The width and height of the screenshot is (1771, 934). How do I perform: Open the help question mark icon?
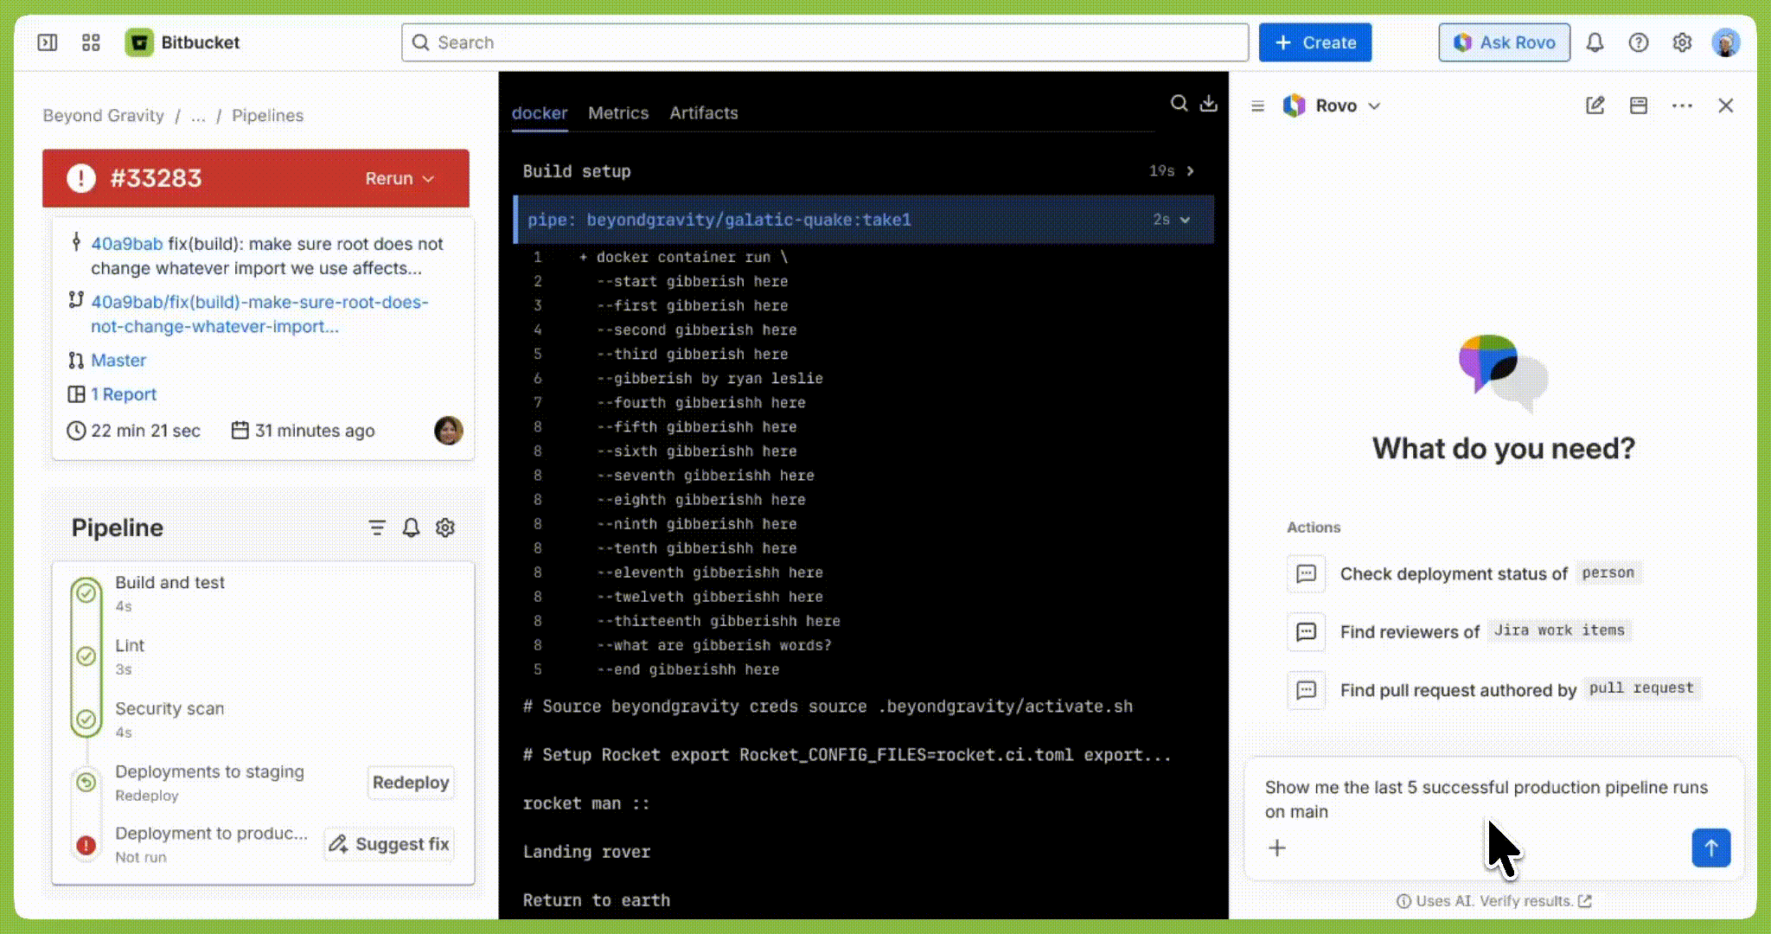click(x=1638, y=42)
